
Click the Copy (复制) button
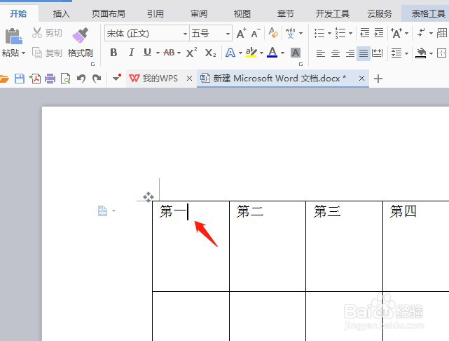tap(47, 53)
